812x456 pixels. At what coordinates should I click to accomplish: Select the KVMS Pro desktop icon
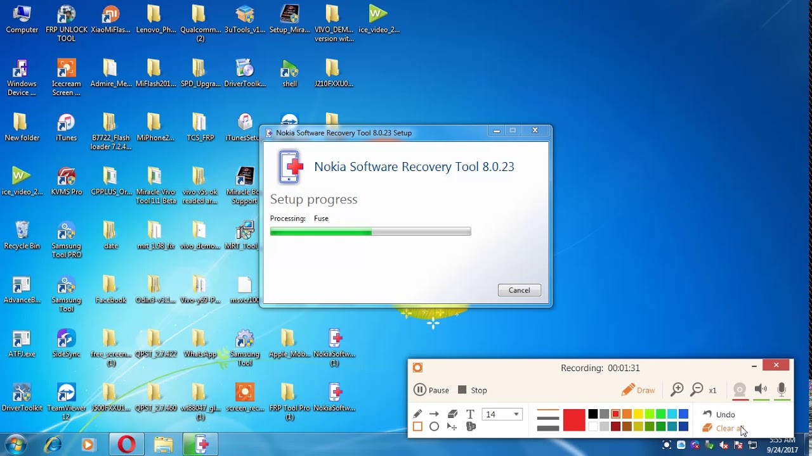coord(66,181)
